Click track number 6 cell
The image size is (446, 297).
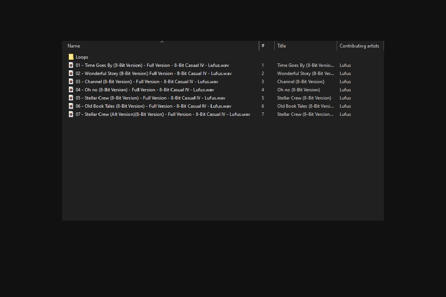point(263,106)
